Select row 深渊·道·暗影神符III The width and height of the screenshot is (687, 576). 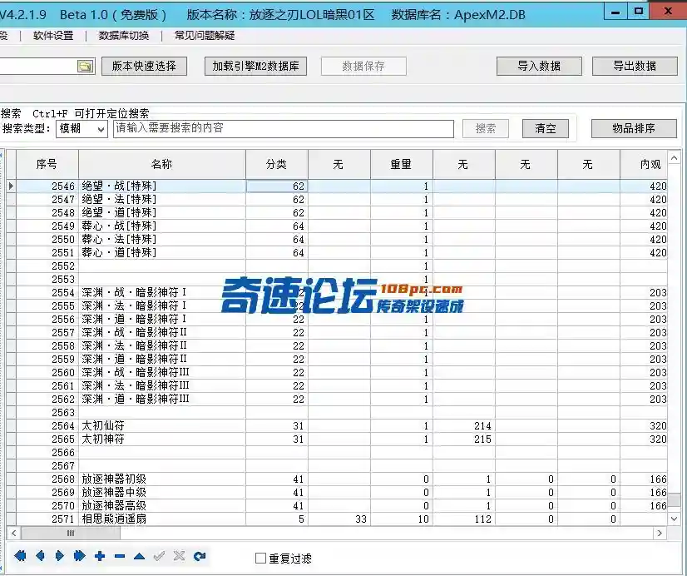pos(338,399)
